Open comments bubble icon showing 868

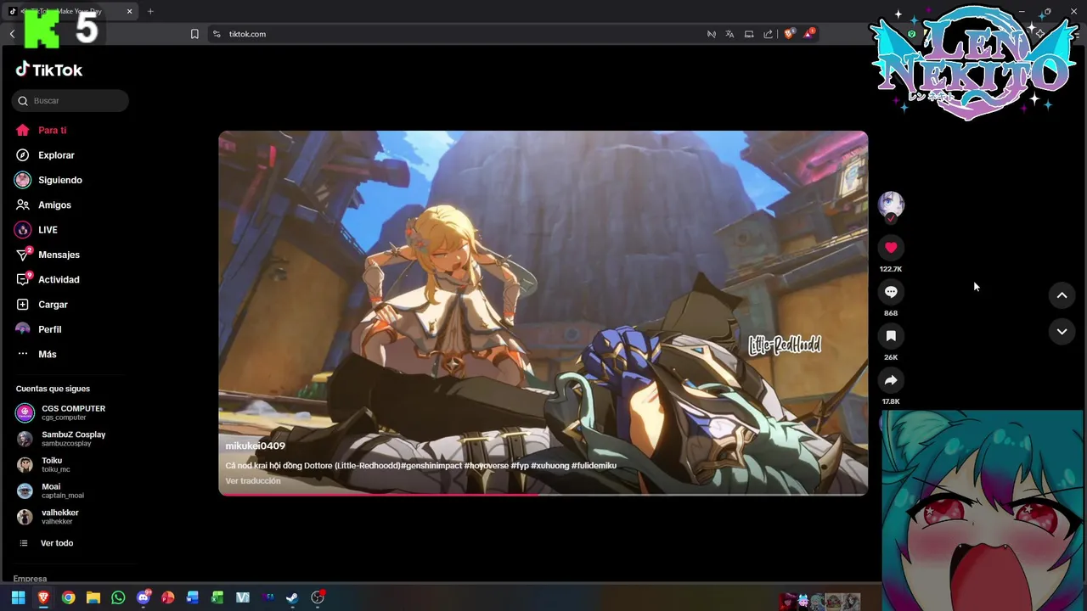pos(891,292)
